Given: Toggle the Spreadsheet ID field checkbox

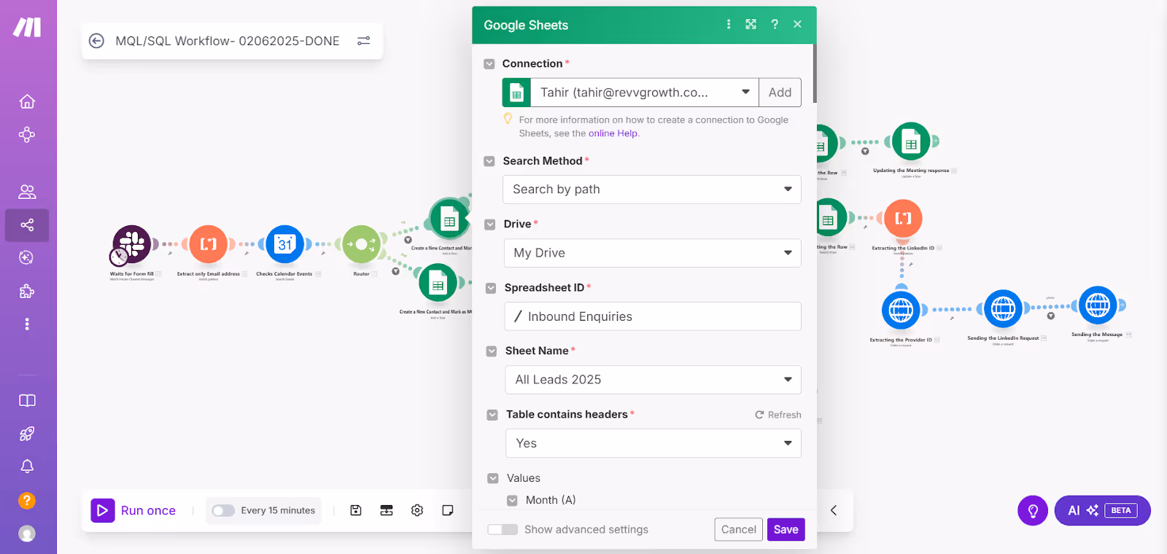Looking at the screenshot, I should (491, 288).
